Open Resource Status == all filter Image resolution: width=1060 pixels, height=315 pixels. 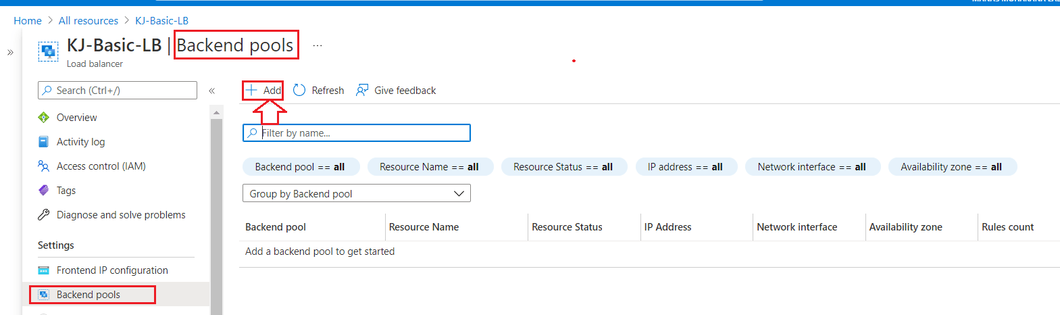[563, 167]
